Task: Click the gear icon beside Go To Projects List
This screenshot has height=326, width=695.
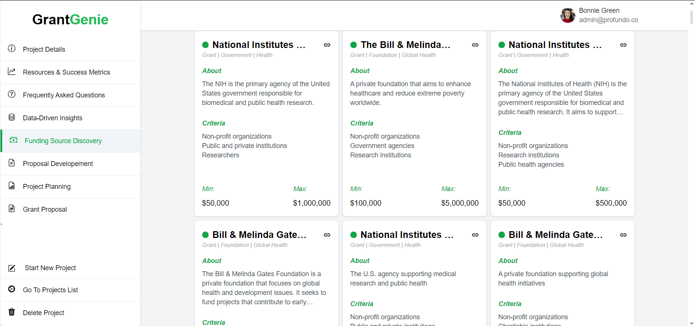Action: (x=12, y=289)
